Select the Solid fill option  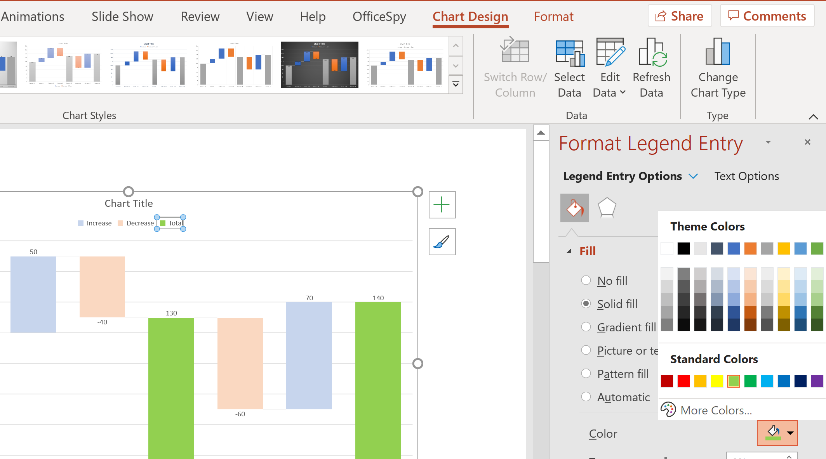(x=586, y=304)
